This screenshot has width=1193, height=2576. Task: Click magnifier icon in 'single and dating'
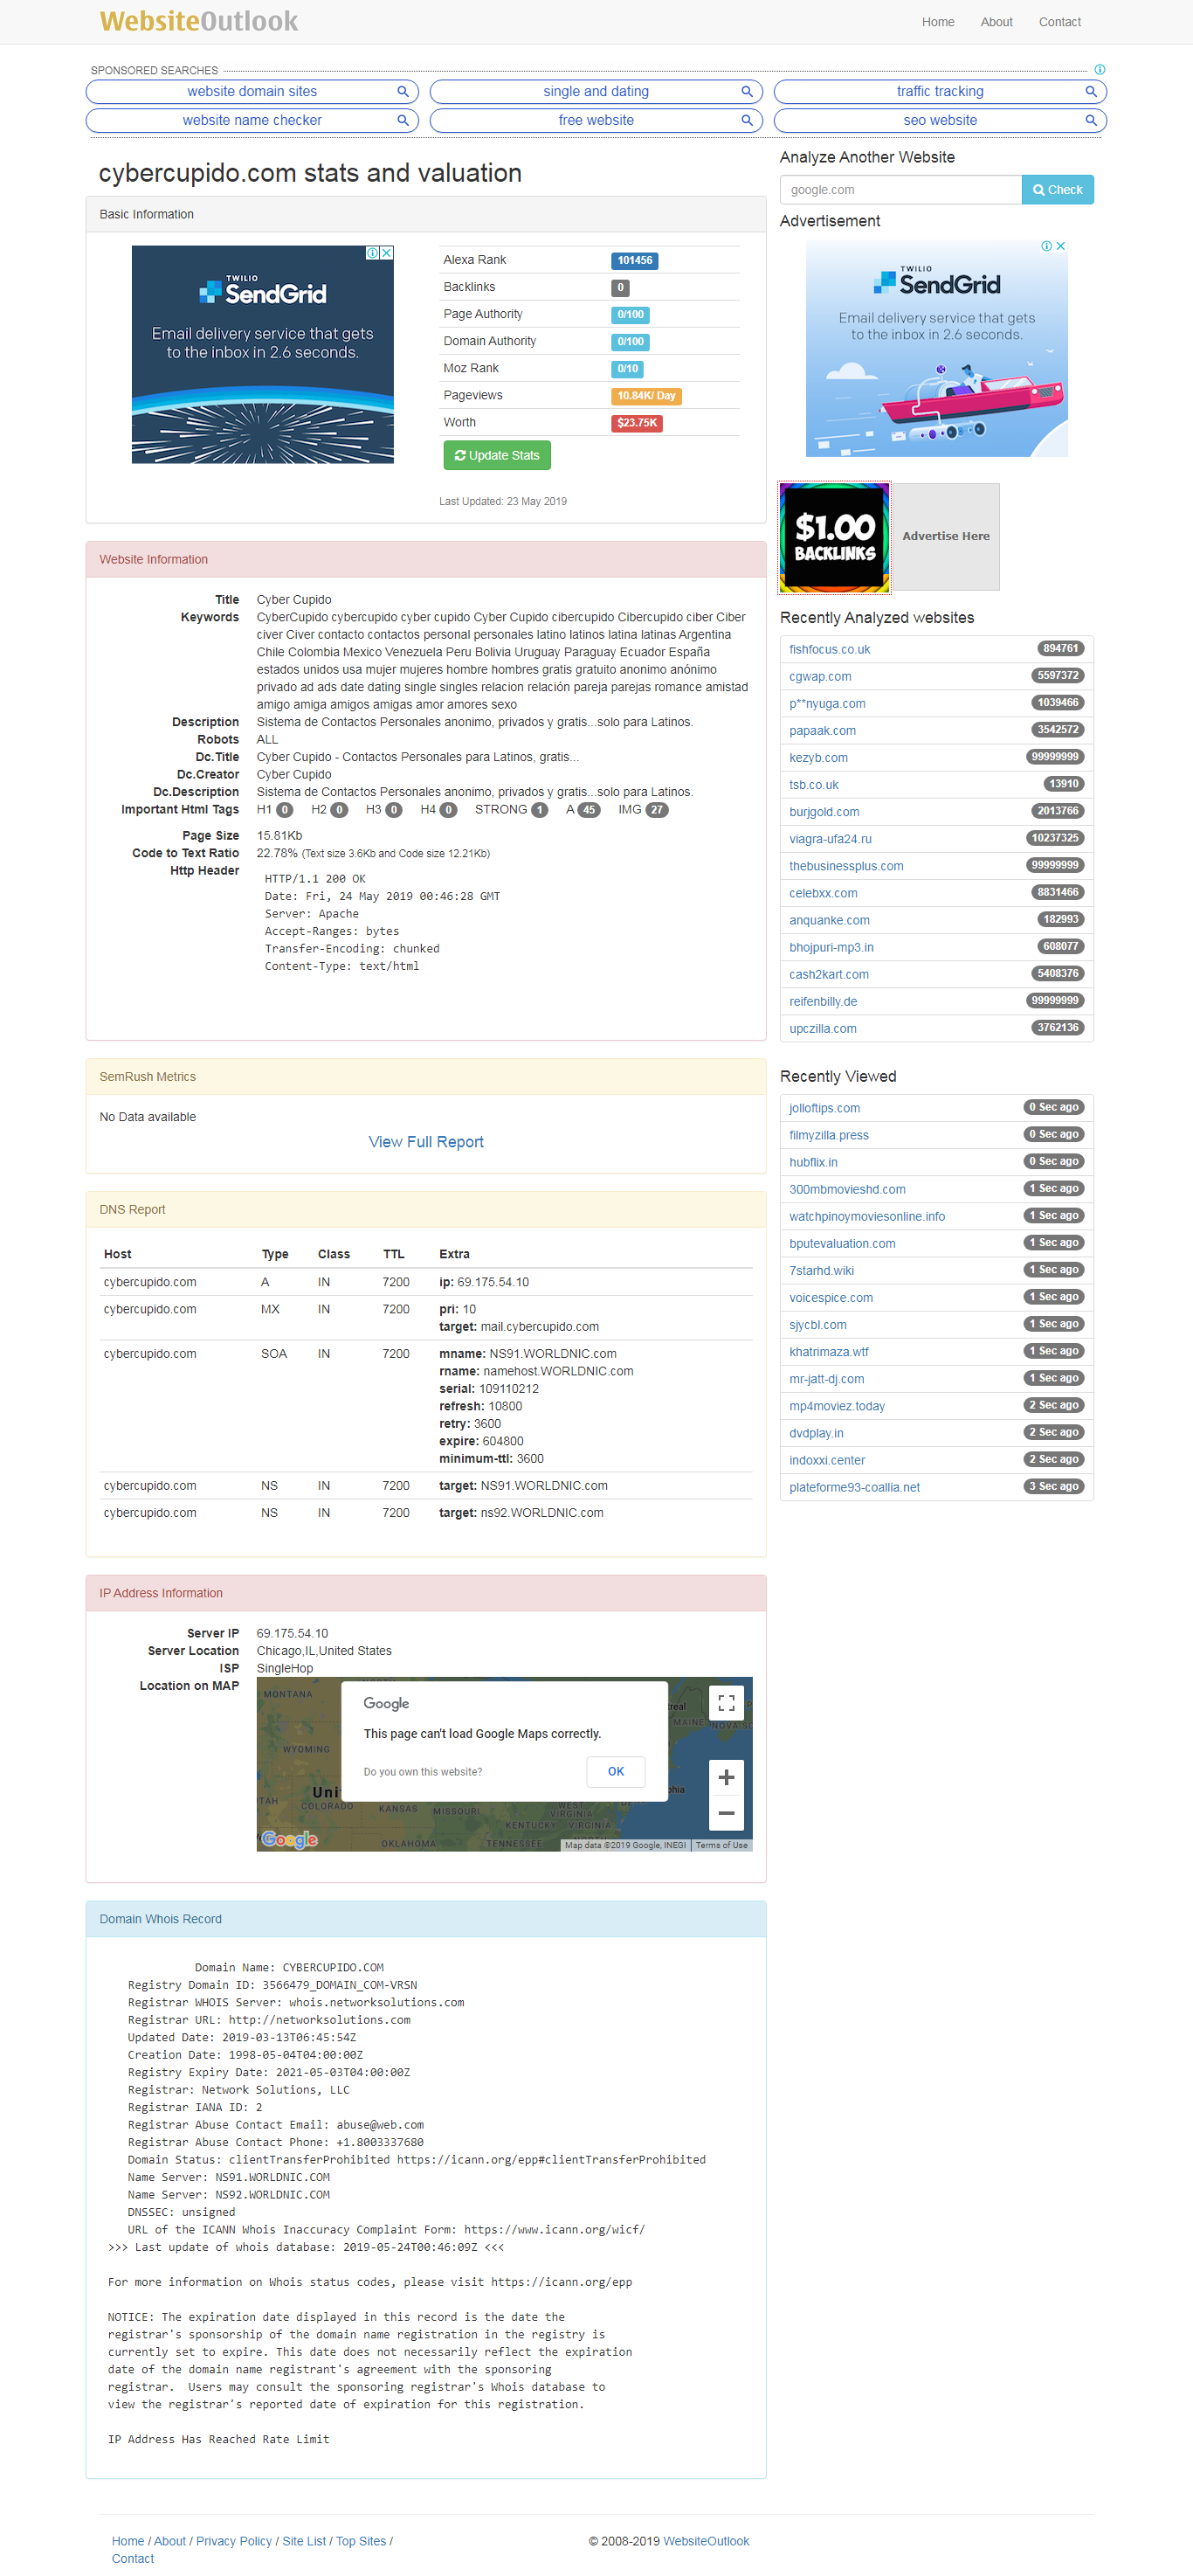[x=747, y=91]
